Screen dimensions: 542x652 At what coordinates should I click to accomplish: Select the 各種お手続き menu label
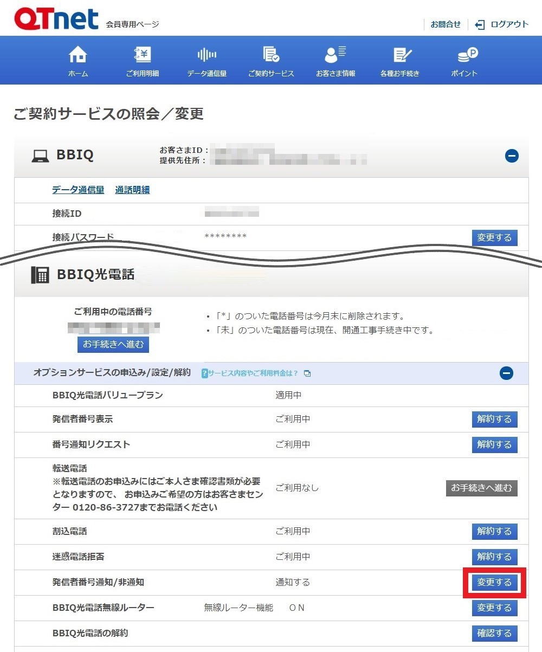(400, 74)
